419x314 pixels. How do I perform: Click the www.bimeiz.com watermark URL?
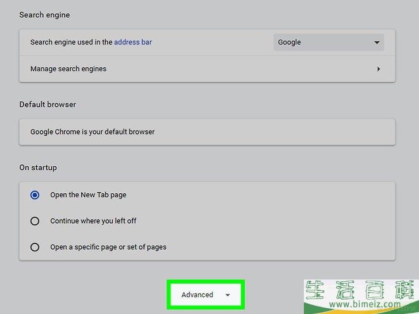click(x=360, y=304)
